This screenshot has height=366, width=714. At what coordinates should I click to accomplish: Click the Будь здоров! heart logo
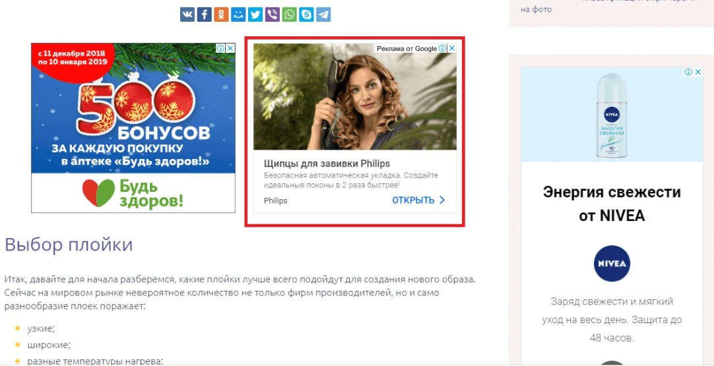coord(98,193)
